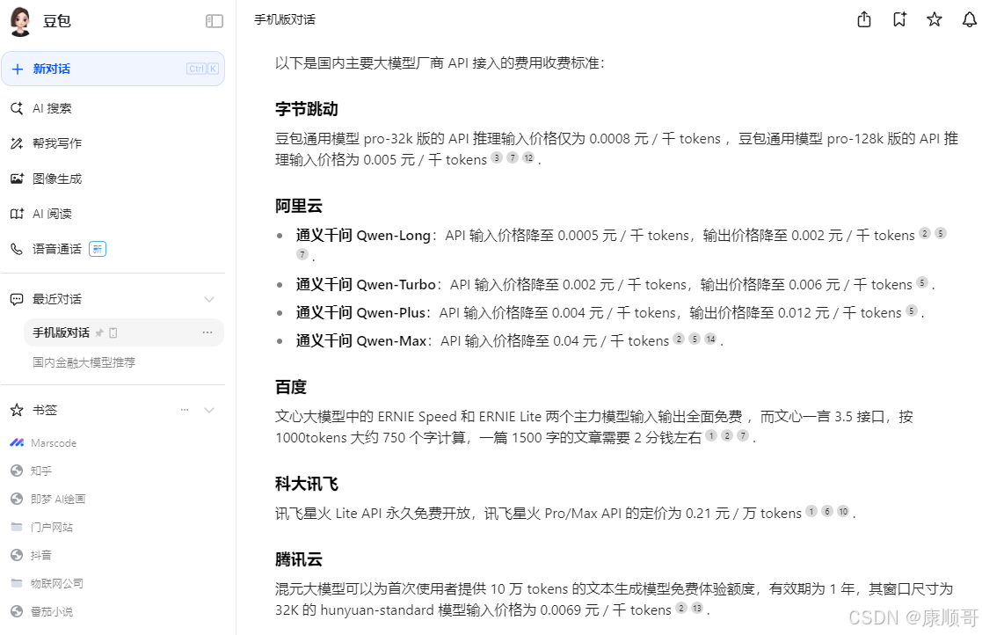
Task: Click the 新 badge next to 语音通话
Action: pos(98,249)
